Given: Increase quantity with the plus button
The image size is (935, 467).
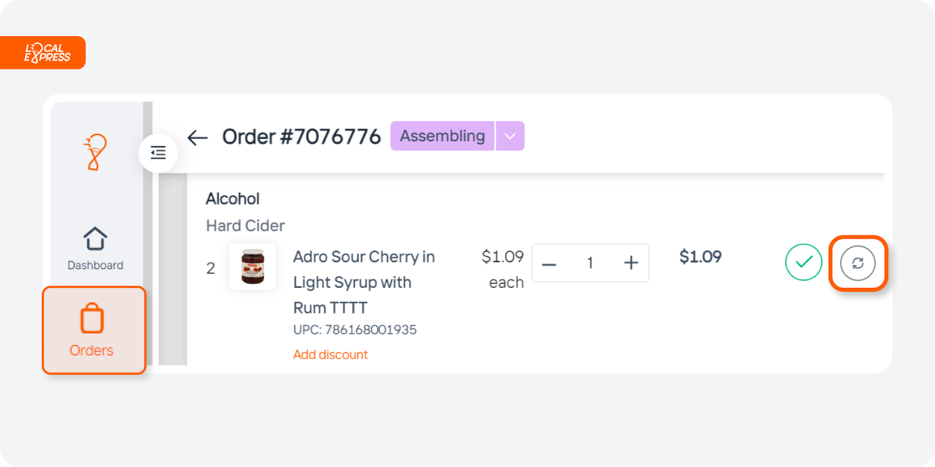Looking at the screenshot, I should pos(631,263).
